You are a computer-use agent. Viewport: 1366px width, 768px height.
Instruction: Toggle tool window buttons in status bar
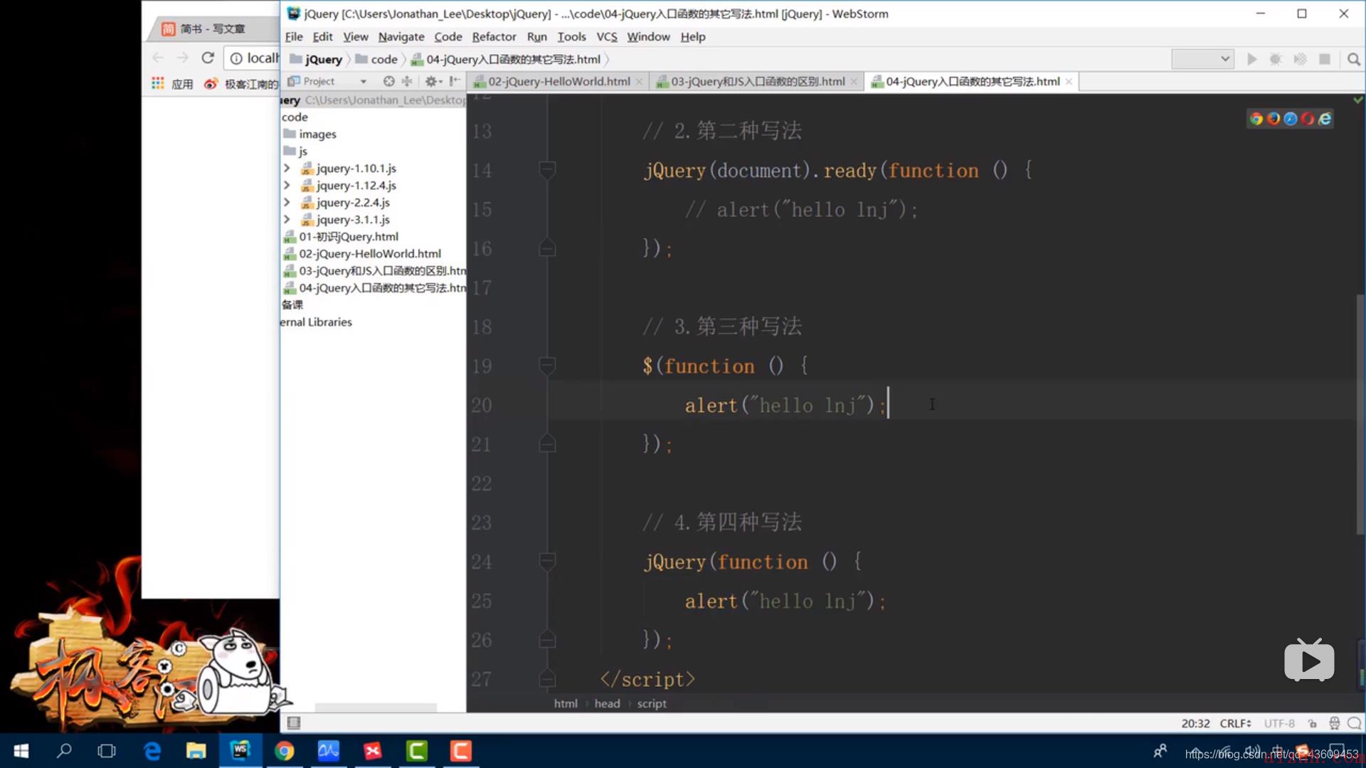293,723
